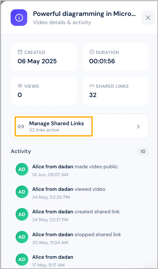
Task: Click the timestamp '24 May, 02:20 PM'
Action: pos(51,197)
